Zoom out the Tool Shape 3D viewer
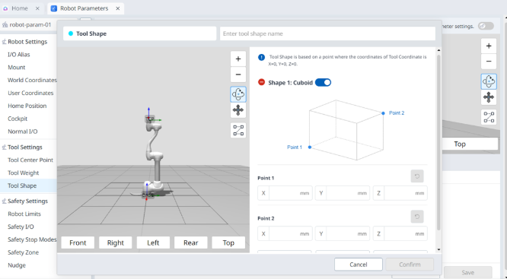Viewport: 507px width, 279px height. pos(238,75)
